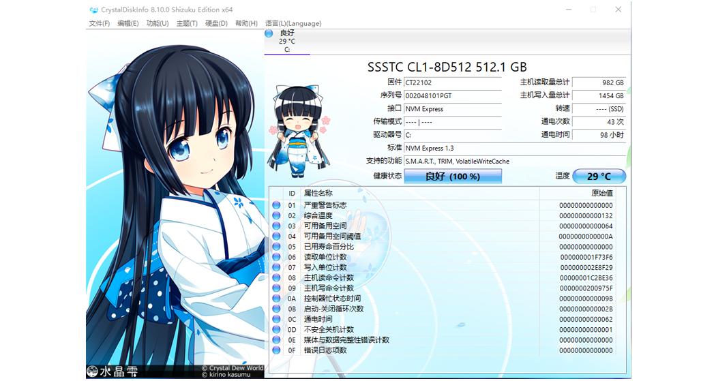Click status orb for 读取单位计数 row
This screenshot has height=381, width=716.
click(276, 257)
